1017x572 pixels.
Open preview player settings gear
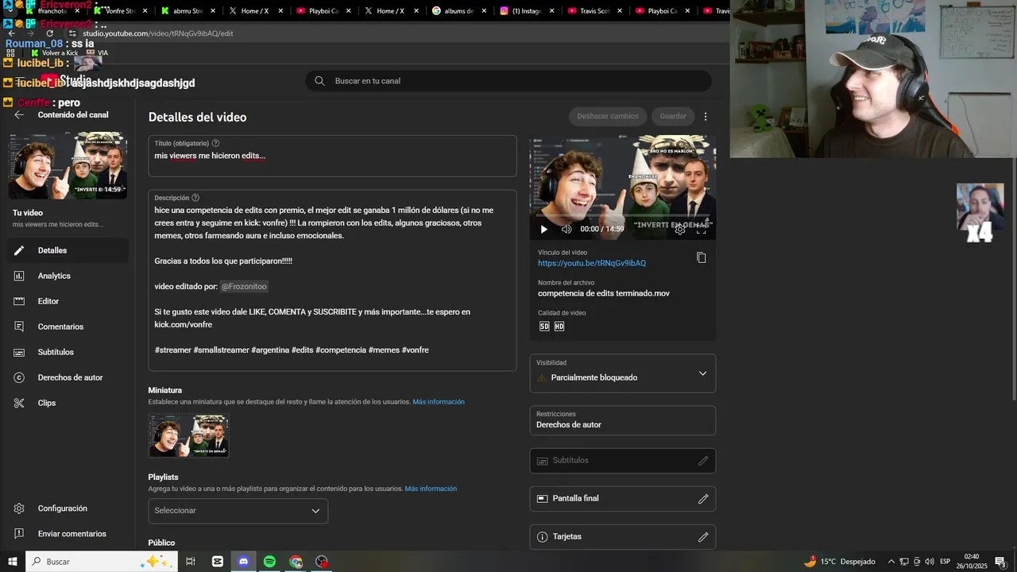pyautogui.click(x=680, y=229)
